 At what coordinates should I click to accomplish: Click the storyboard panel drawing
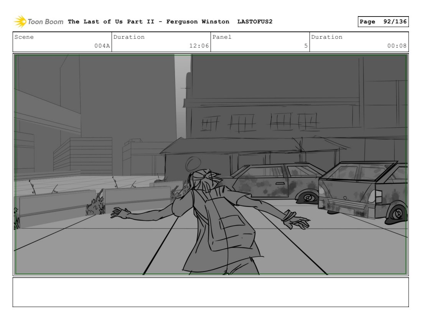click(x=211, y=165)
